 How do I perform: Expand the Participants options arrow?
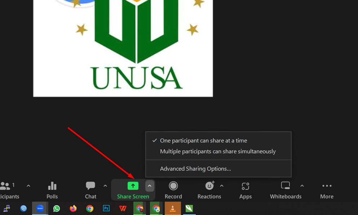click(28, 186)
